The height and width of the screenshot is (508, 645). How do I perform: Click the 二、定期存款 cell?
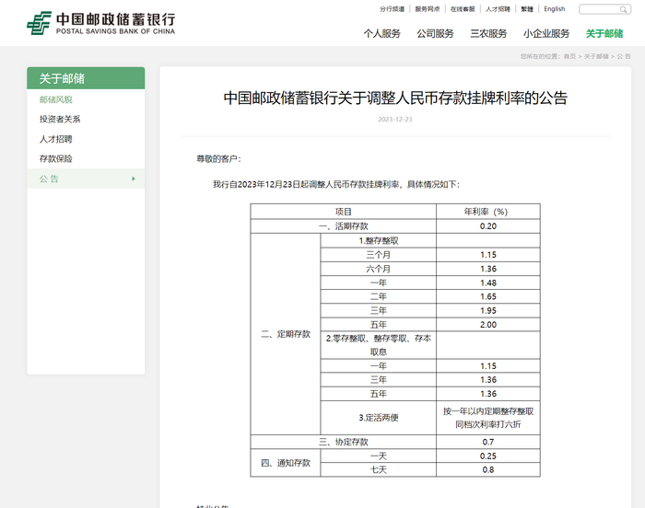point(286,334)
